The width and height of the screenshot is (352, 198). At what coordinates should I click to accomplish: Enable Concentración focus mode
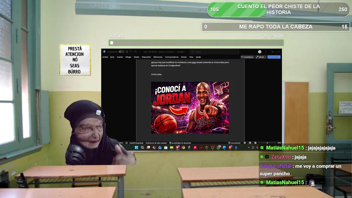pos(234,143)
